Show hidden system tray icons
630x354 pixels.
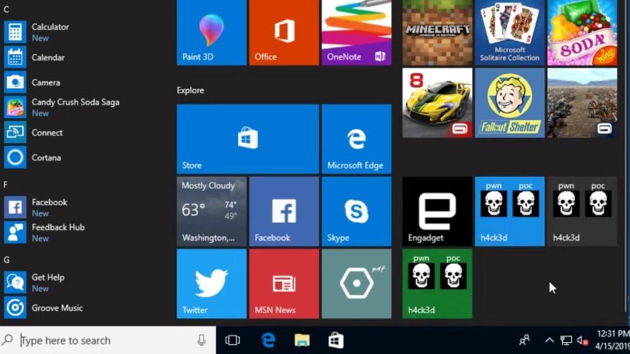549,340
